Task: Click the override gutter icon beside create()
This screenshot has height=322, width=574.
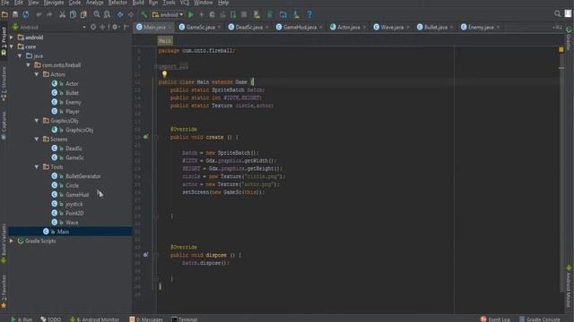Action: pyautogui.click(x=145, y=137)
